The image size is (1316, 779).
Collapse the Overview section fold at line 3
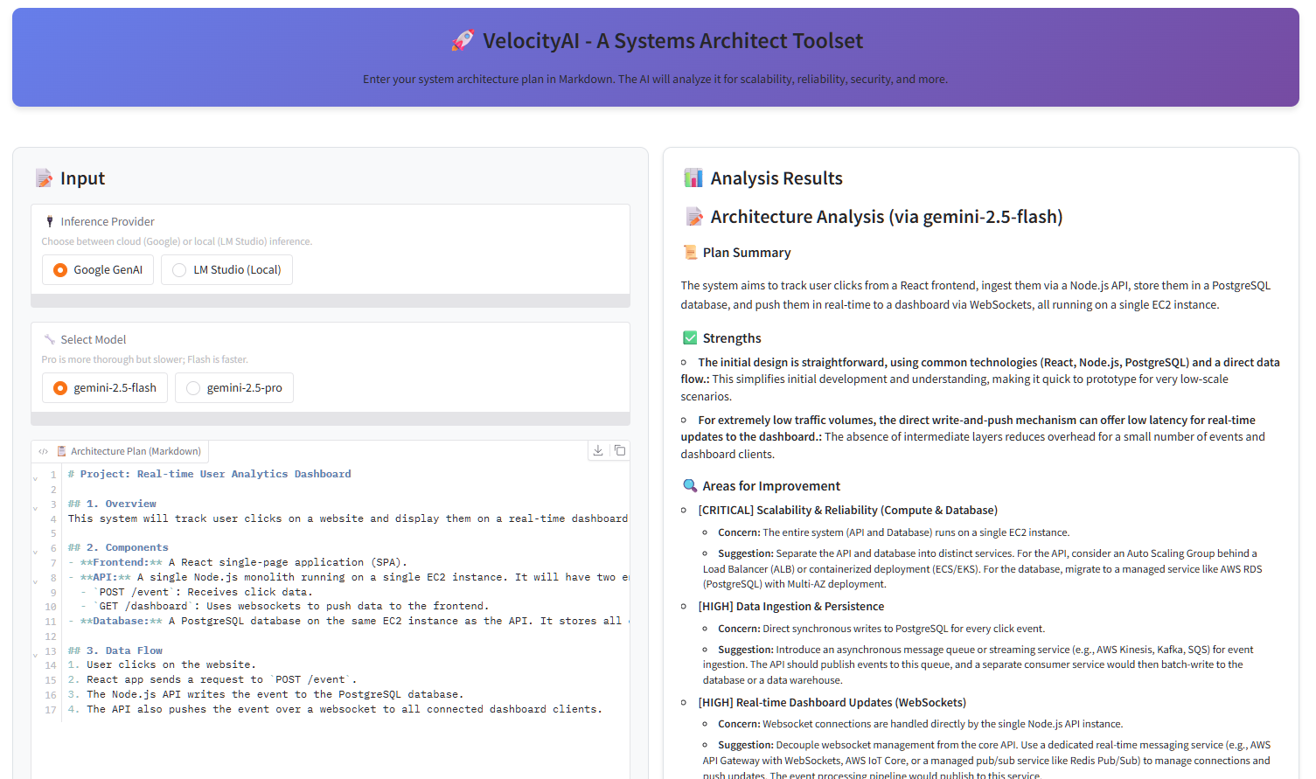35,509
